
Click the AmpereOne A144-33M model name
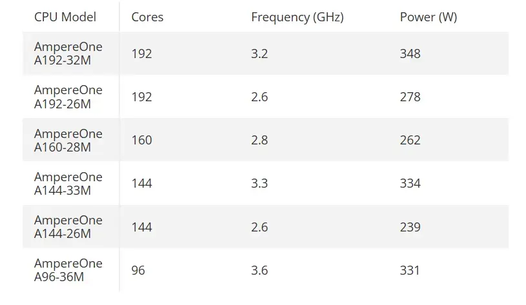(x=68, y=183)
